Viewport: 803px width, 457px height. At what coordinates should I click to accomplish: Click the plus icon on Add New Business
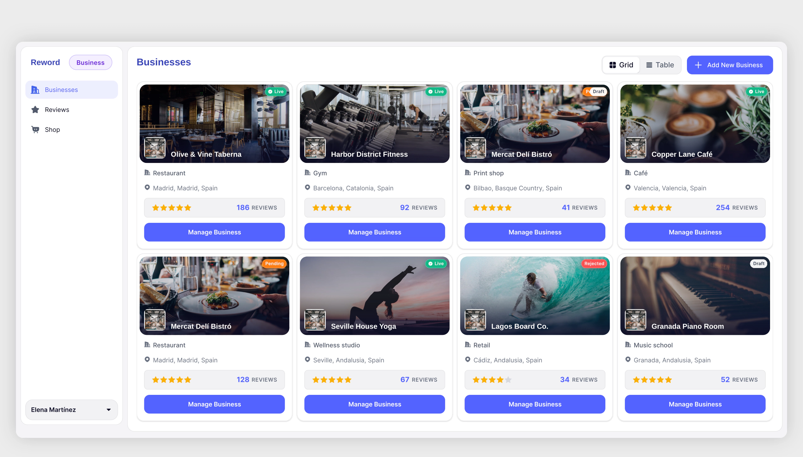tap(698, 65)
